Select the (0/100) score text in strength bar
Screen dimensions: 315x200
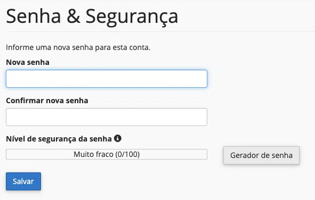tap(127, 154)
